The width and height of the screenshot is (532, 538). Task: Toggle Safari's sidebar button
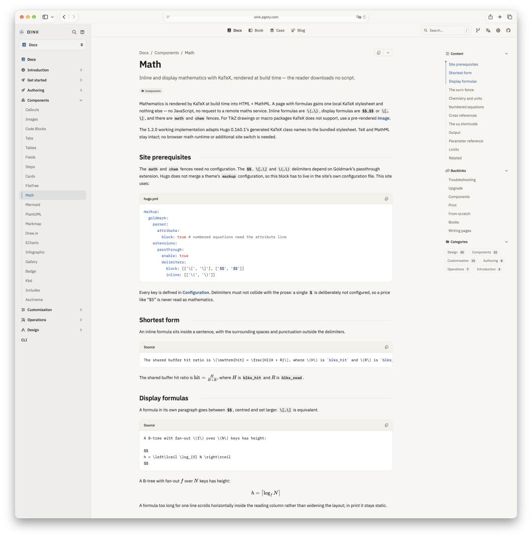click(45, 17)
